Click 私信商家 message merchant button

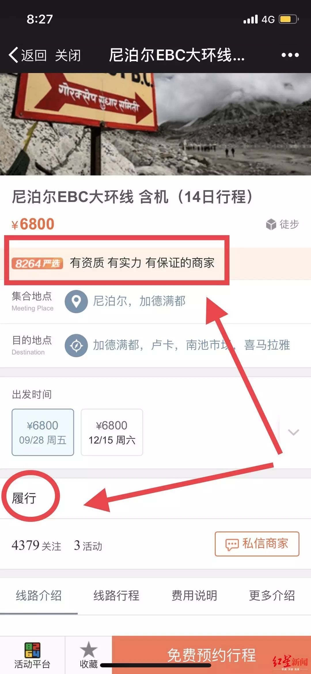click(257, 544)
